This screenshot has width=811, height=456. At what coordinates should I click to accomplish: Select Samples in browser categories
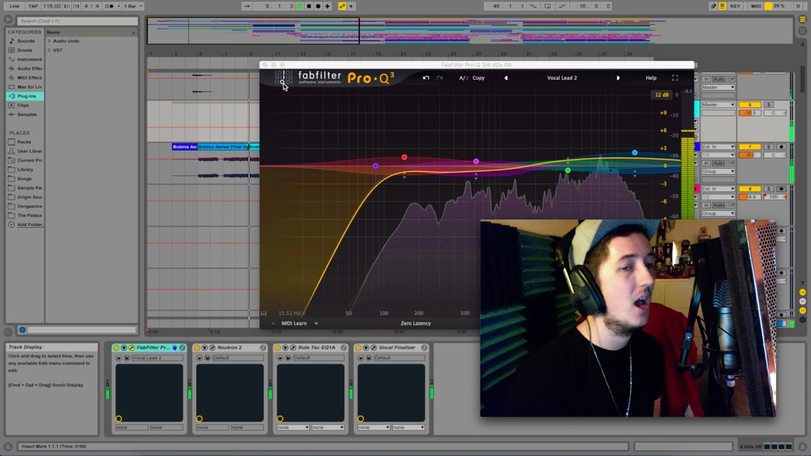(27, 115)
